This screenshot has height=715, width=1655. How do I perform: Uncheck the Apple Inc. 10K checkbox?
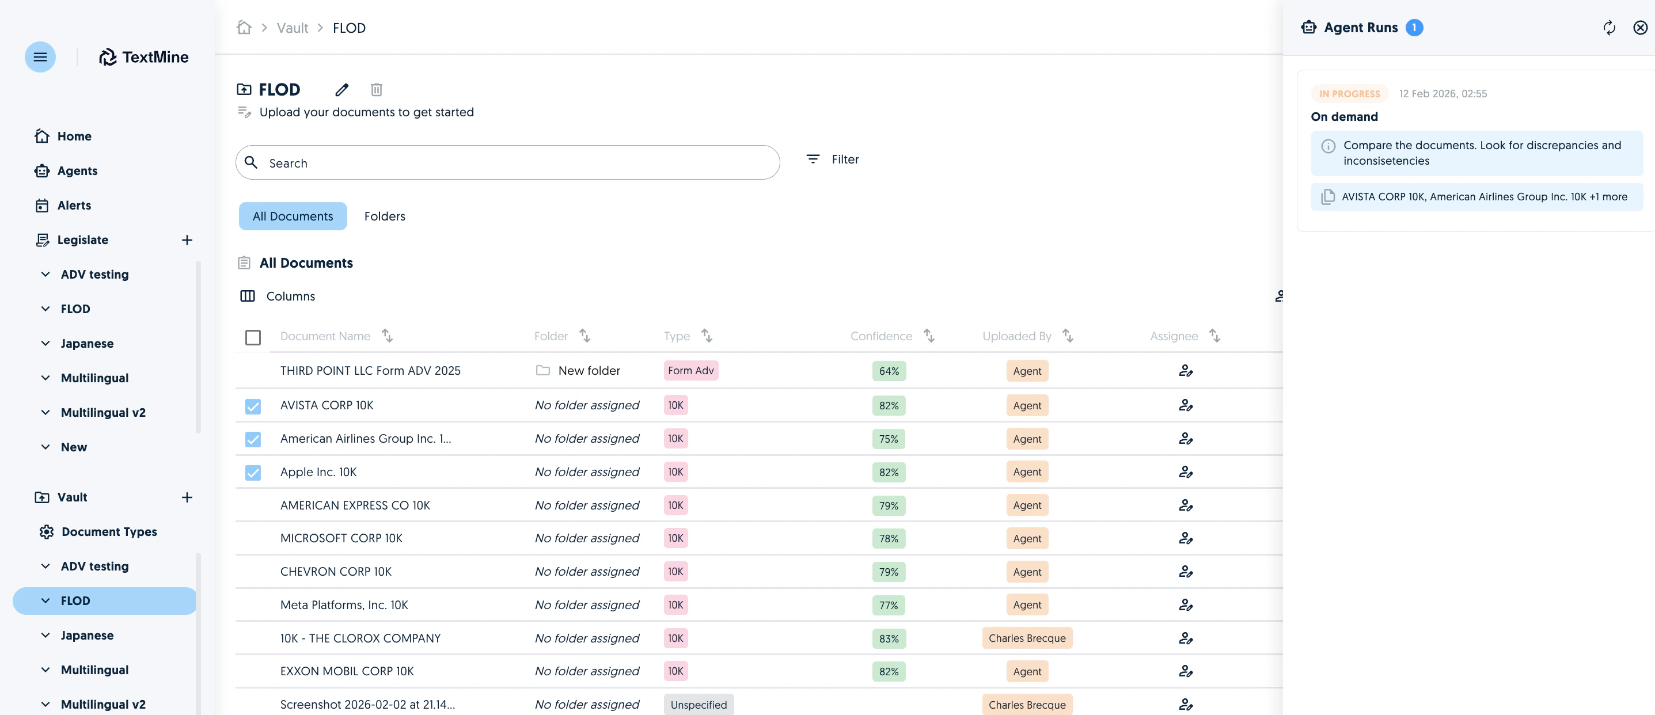point(253,473)
